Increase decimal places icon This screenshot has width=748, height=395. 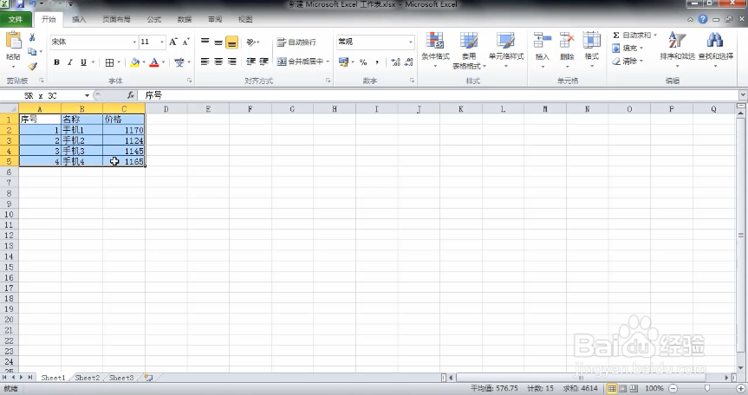[395, 62]
